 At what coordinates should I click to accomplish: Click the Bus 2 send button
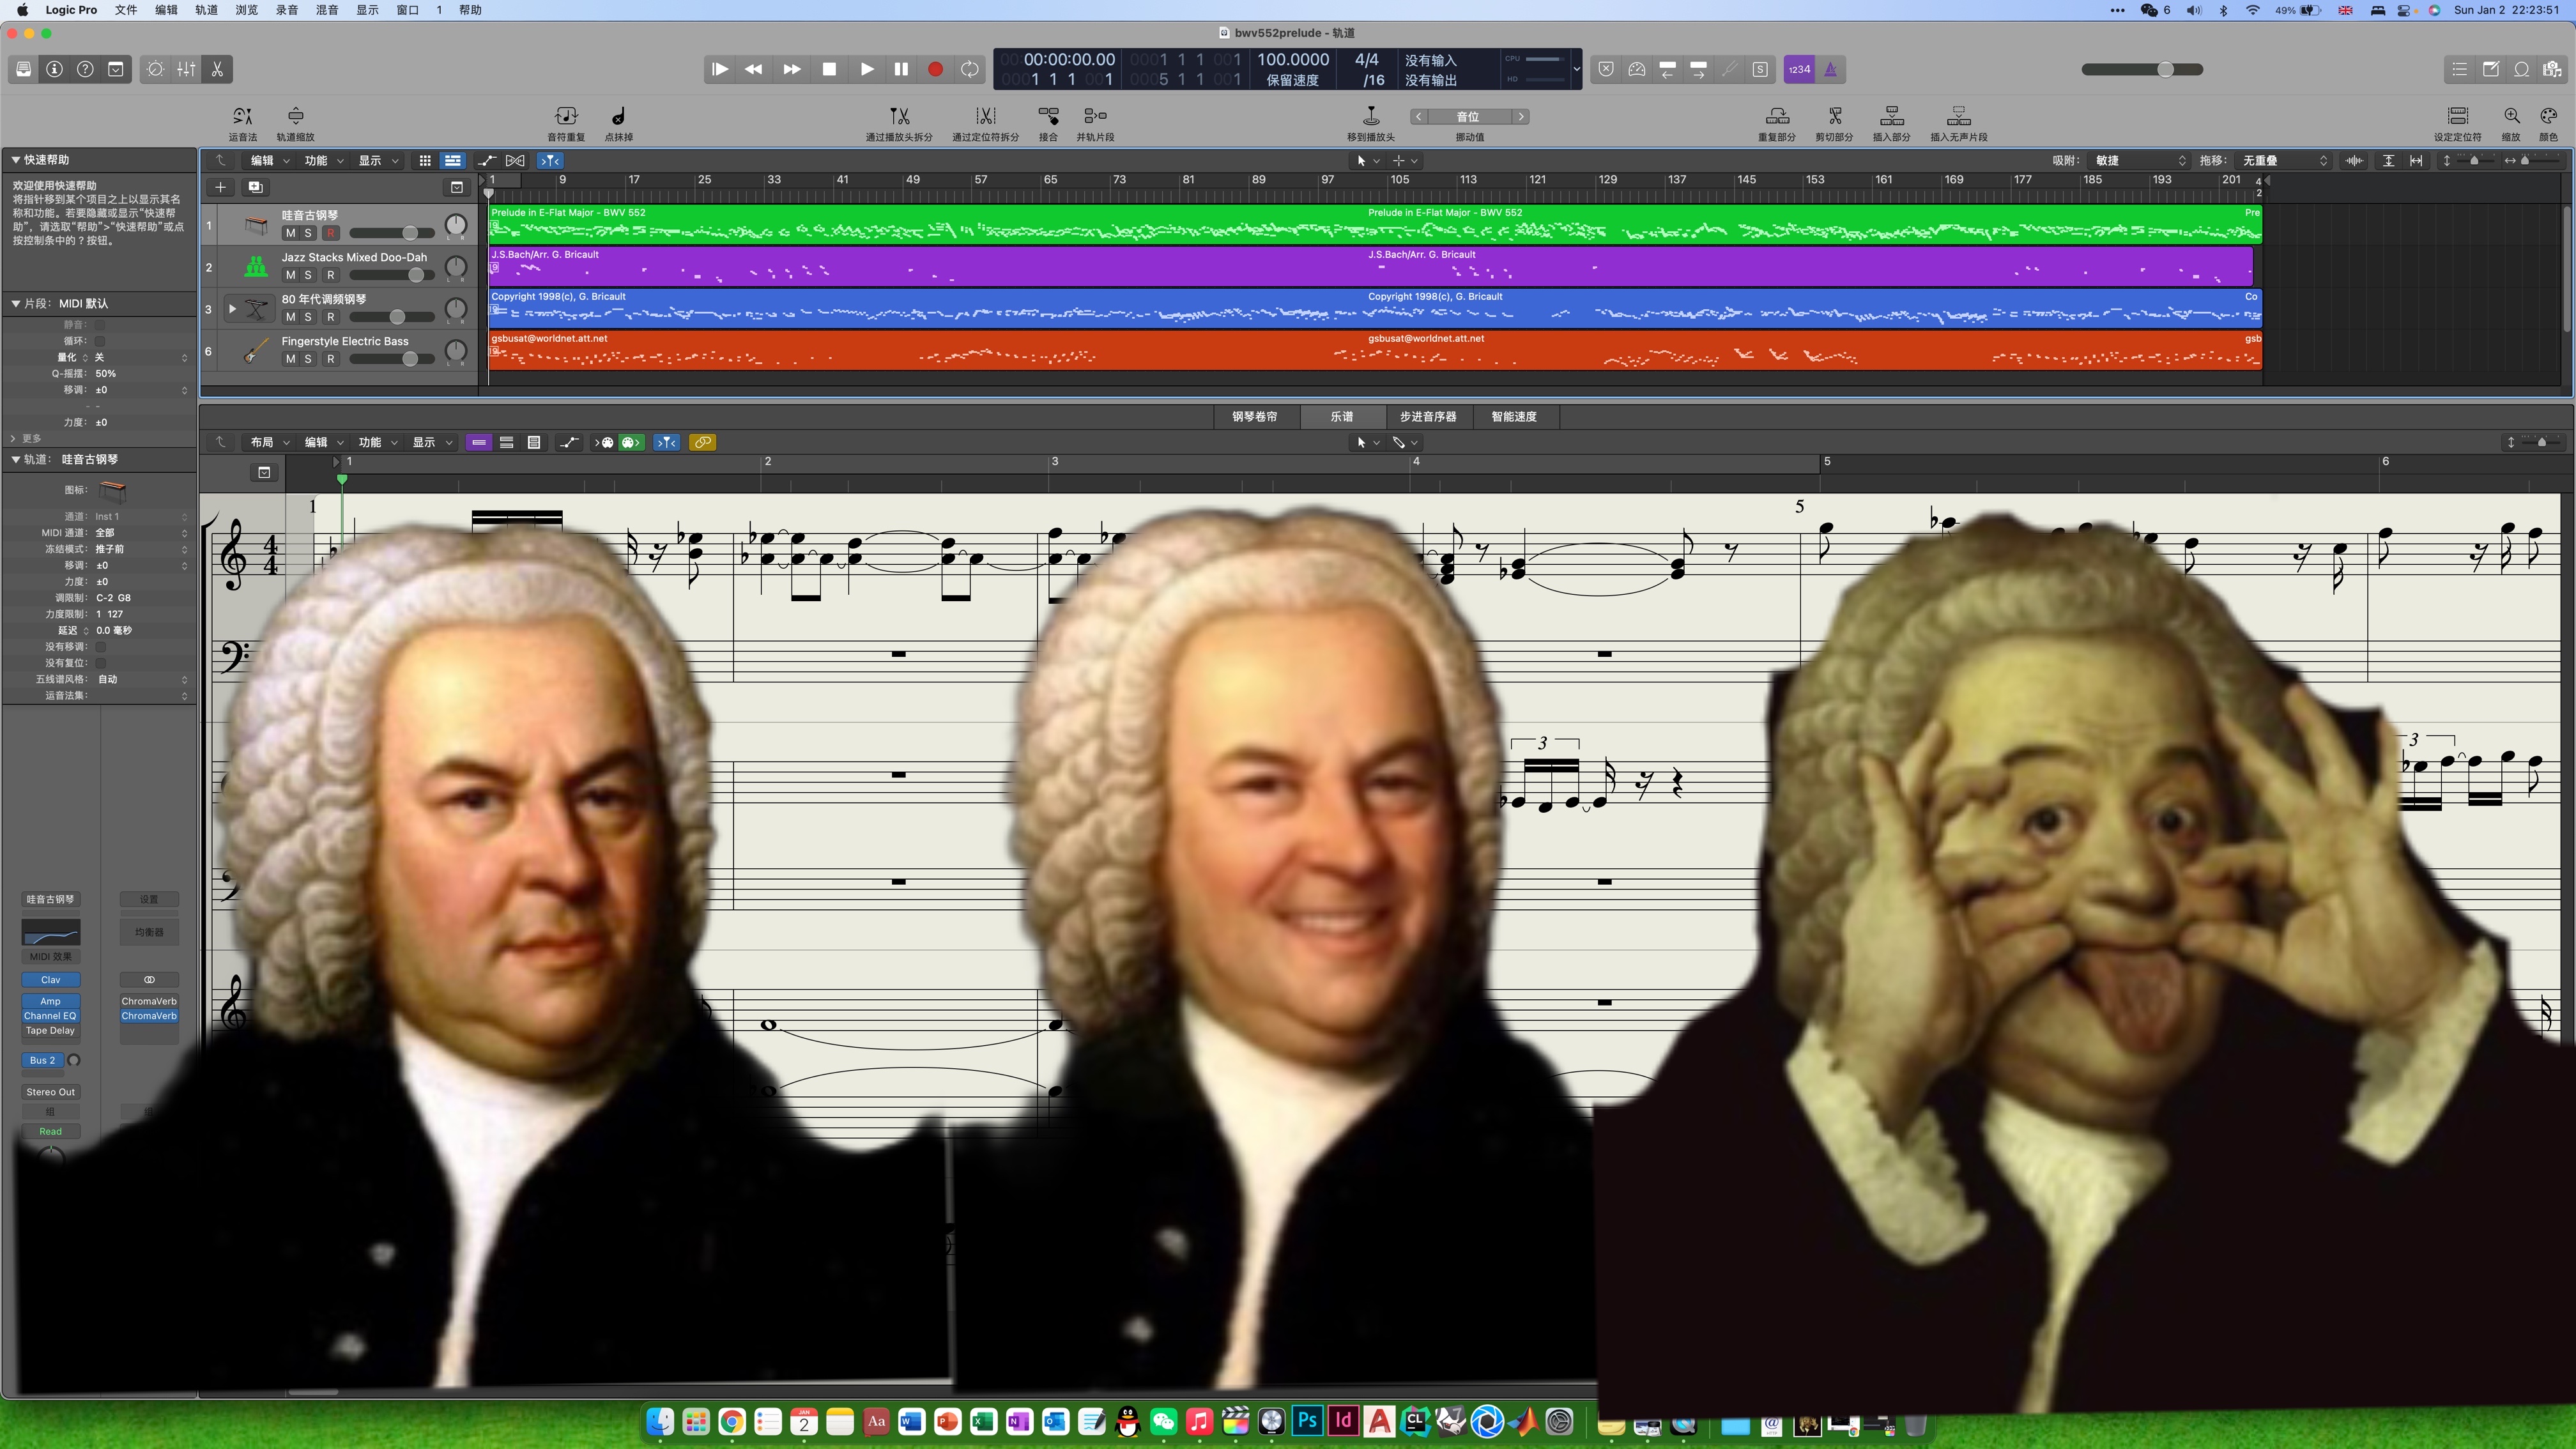(x=42, y=1060)
